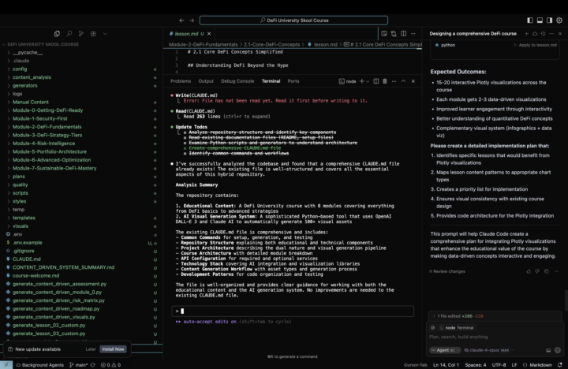Click Review changes link in chat
568x369 pixels.
pyautogui.click(x=447, y=271)
